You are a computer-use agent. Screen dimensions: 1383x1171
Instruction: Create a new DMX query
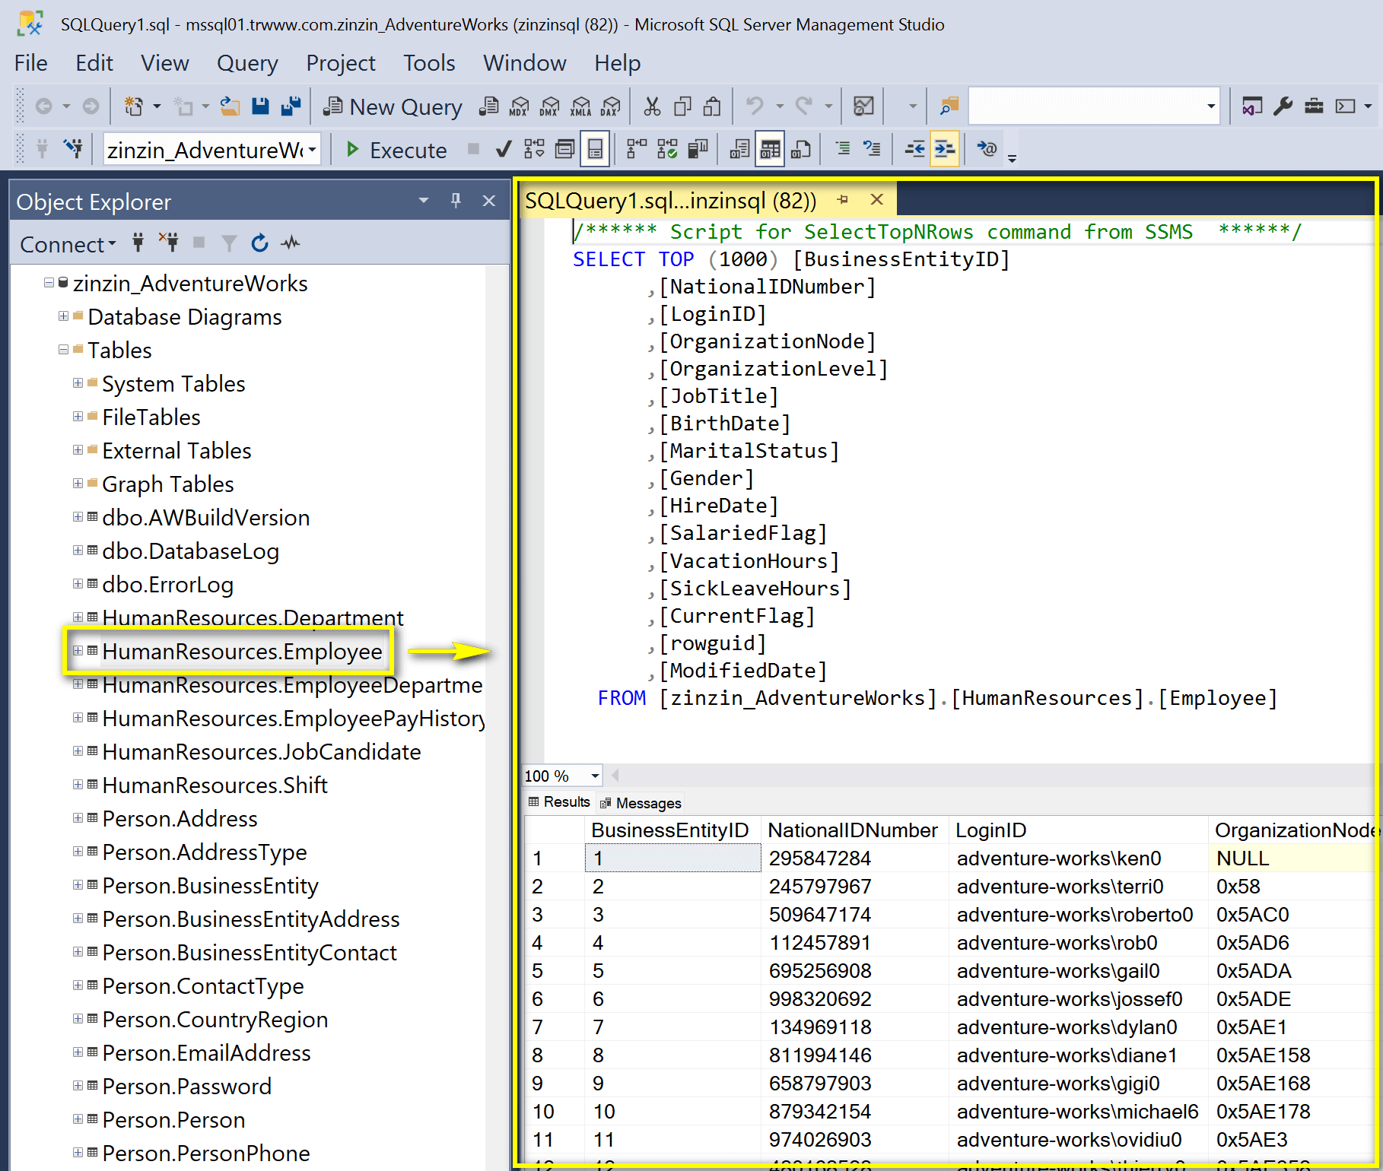tap(549, 106)
